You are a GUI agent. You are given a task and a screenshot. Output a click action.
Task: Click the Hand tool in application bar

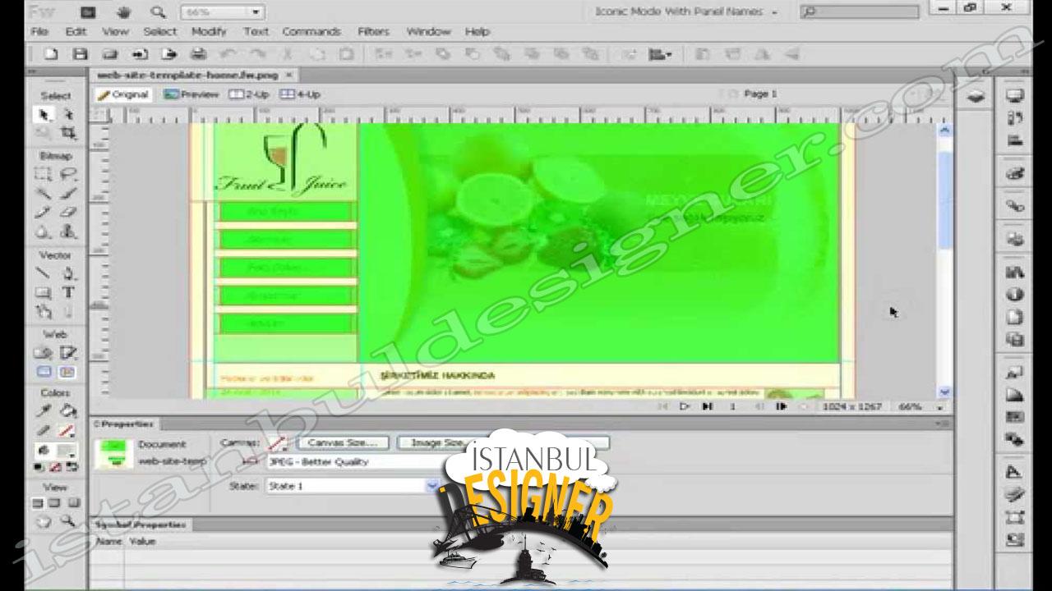123,12
